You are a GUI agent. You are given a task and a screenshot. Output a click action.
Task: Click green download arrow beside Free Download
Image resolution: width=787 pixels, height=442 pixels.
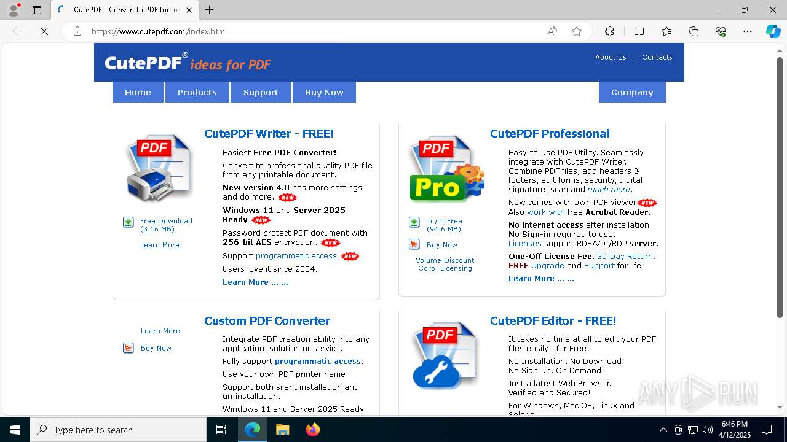[x=129, y=222]
